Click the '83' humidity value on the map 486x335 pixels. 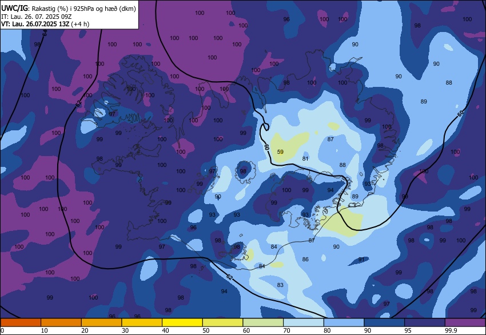(x=280, y=285)
